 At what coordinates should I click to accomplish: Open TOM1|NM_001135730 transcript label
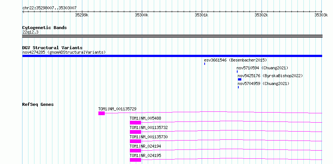pyautogui.click(x=149, y=137)
